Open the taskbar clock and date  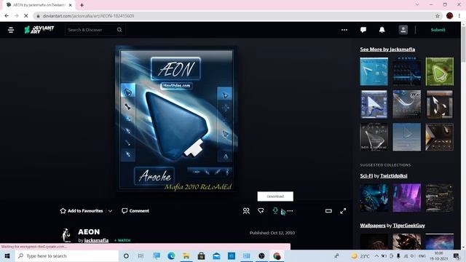438,255
